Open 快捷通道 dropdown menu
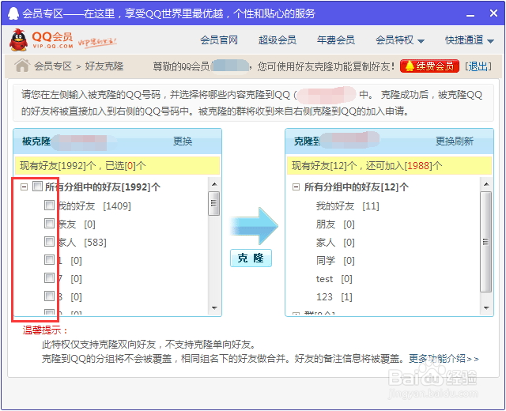 [x=470, y=40]
